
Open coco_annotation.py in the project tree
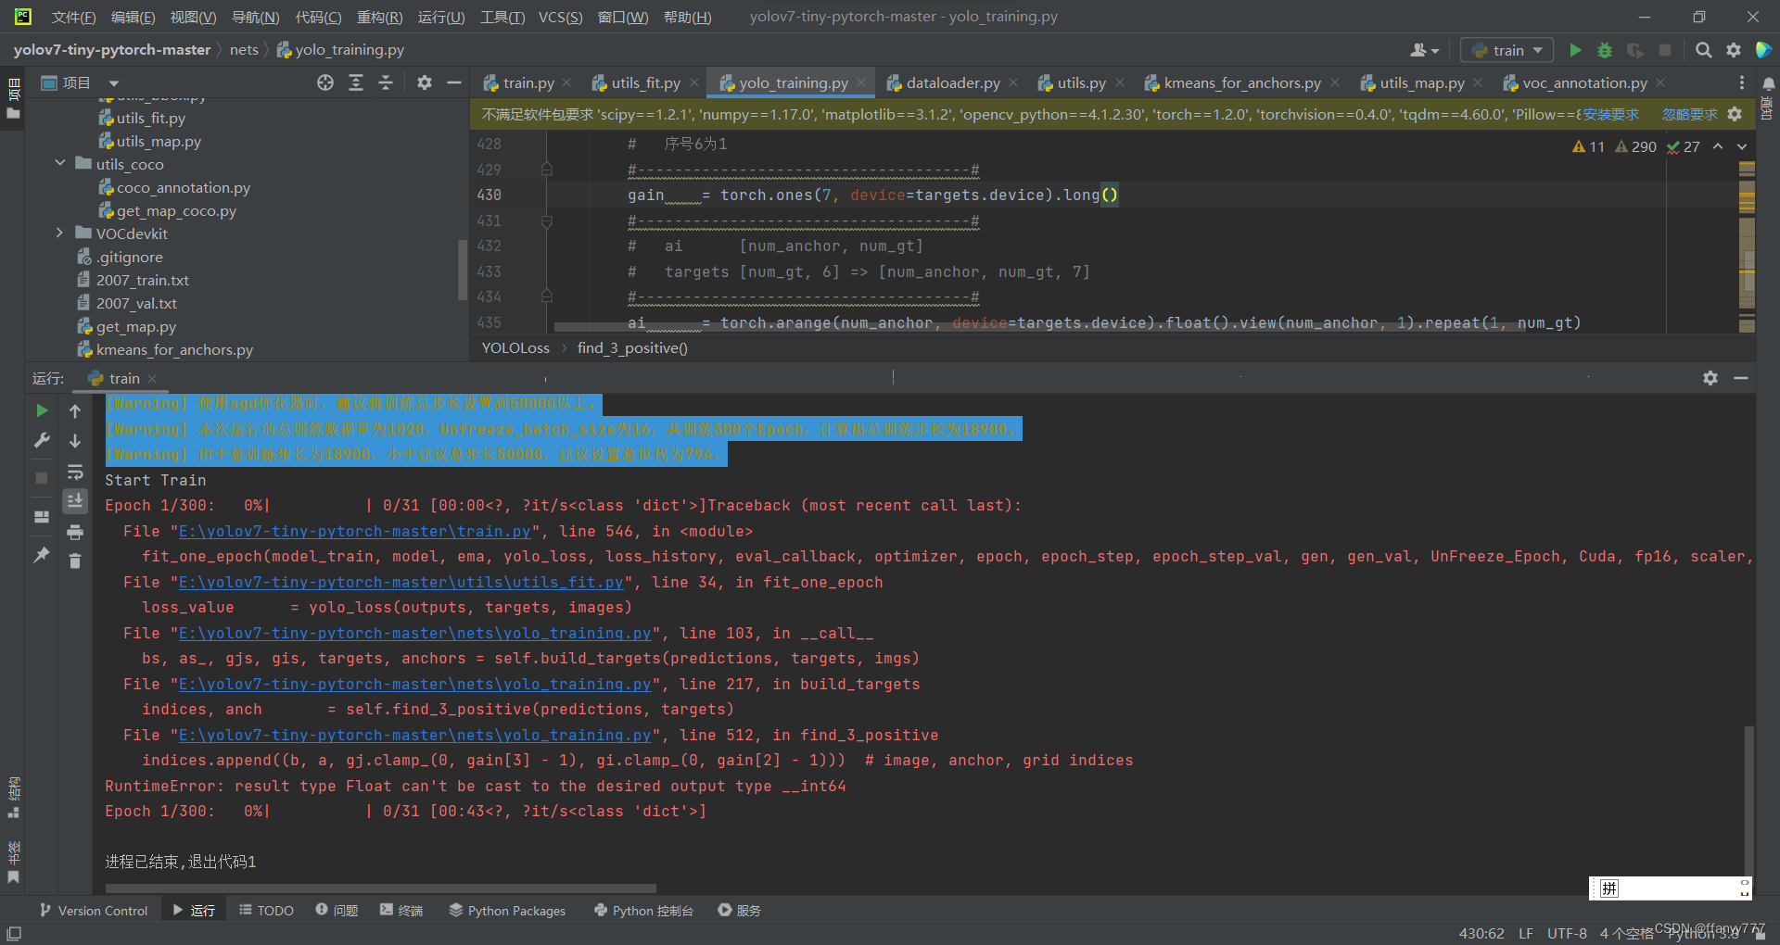[184, 187]
